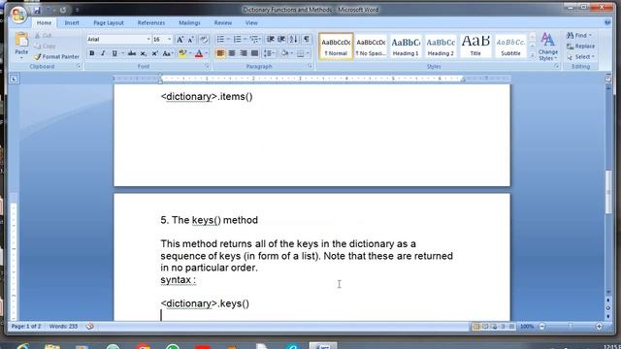Screen dimensions: 621x349
Task: Apply strikethrough formatting
Action: point(132,53)
